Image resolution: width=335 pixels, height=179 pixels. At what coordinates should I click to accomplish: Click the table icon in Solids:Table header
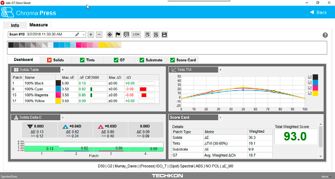(x=16, y=70)
